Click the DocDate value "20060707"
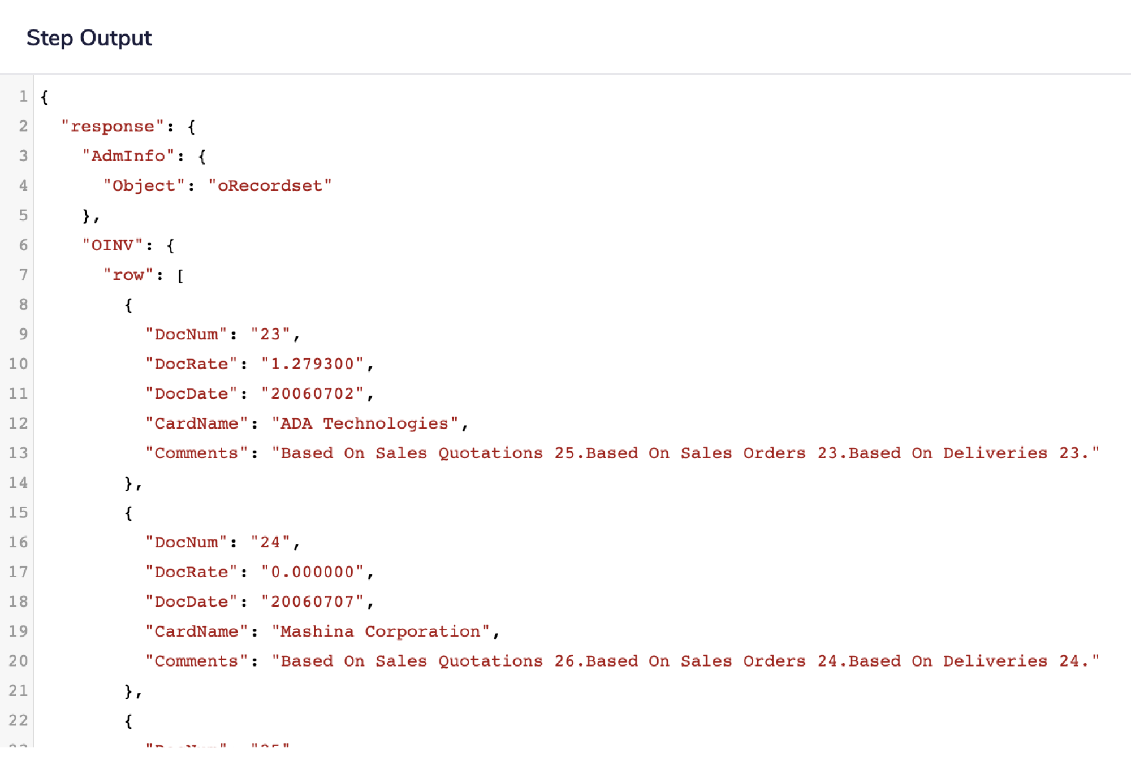This screenshot has width=1131, height=757. point(312,602)
